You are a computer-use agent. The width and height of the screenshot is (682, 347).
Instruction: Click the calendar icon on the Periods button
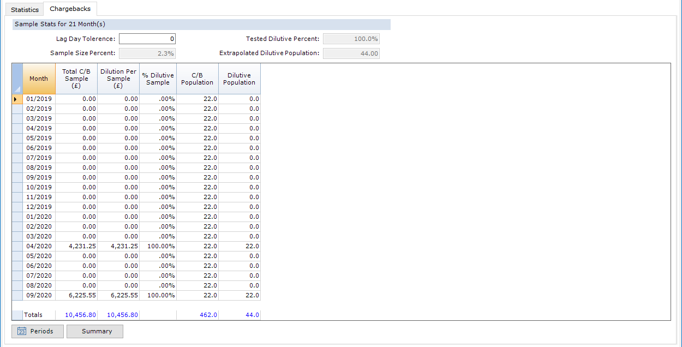(x=21, y=331)
